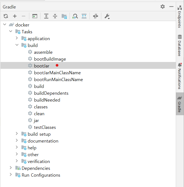Image resolution: width=184 pixels, height=187 pixels.
Task: Click the plus icon to link Gradle project
Action: pos(15,16)
